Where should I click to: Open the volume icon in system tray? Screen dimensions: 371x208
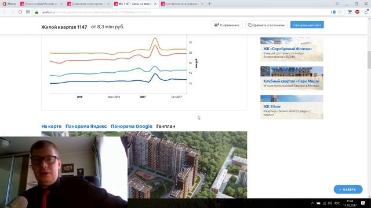coord(330,203)
